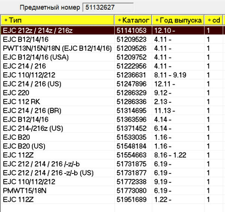Select row EJC 212 / 214 / 216 /-z/-b

[x=112, y=164]
